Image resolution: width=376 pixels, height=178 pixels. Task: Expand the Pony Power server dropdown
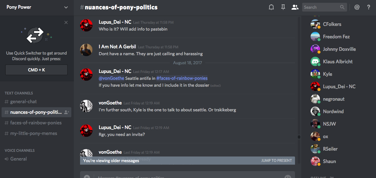click(66, 7)
